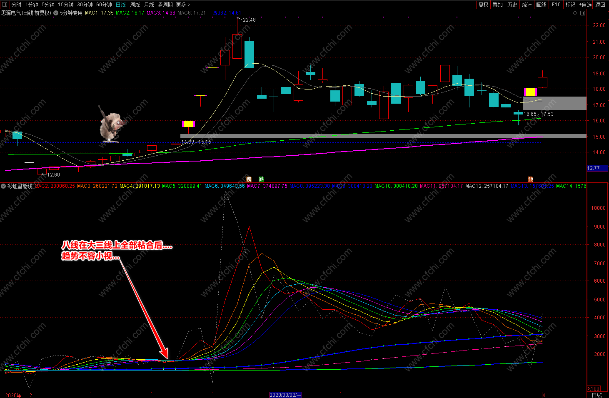This screenshot has height=398, width=609.
Task: Click the MAC1: 17.35 value
Action: click(x=99, y=13)
